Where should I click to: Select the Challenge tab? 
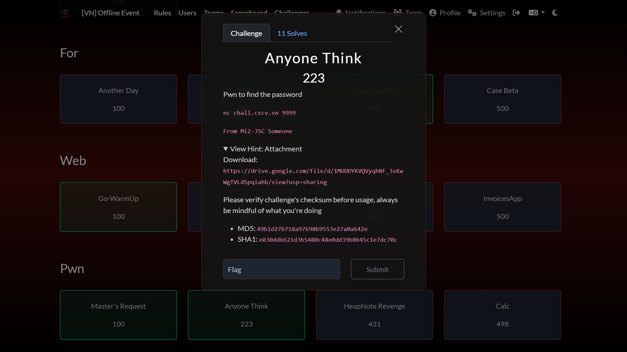[x=246, y=33]
